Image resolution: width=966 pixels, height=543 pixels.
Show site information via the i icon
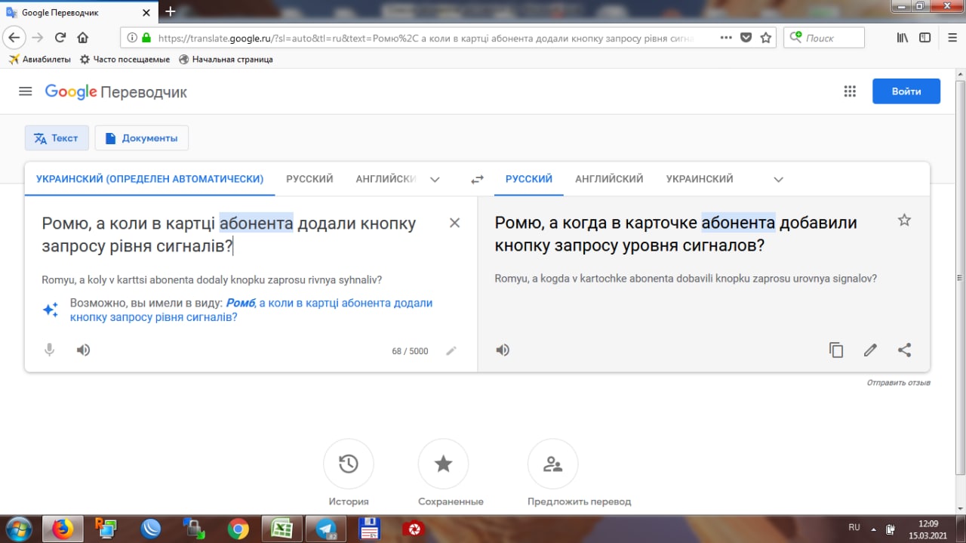point(132,38)
